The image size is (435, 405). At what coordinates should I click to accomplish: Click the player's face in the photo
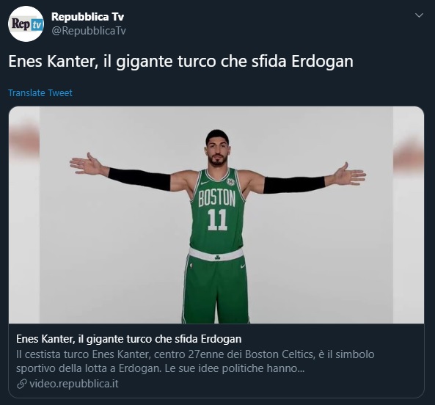(217, 151)
